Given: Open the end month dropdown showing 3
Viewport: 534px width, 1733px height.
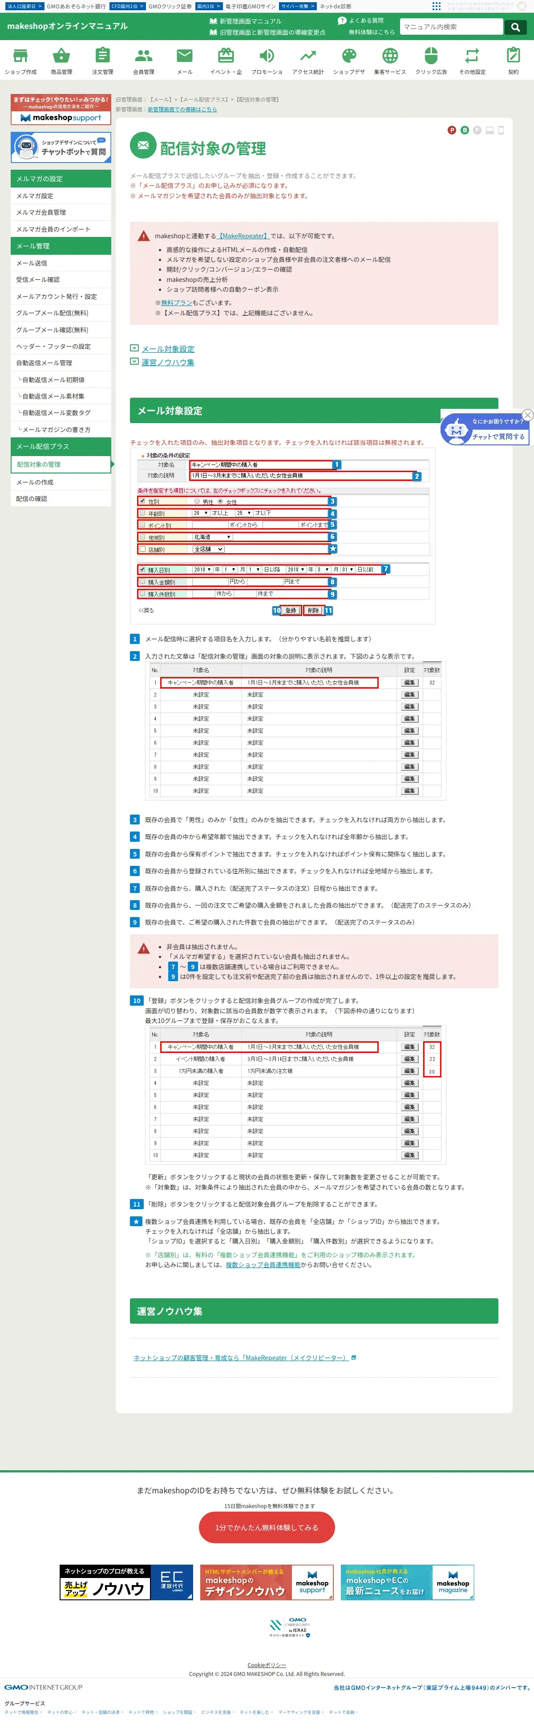Looking at the screenshot, I should [x=323, y=569].
